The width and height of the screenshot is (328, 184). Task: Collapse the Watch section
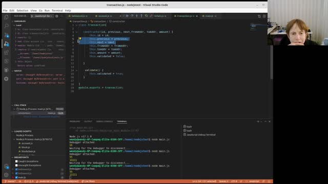[x=13, y=71]
